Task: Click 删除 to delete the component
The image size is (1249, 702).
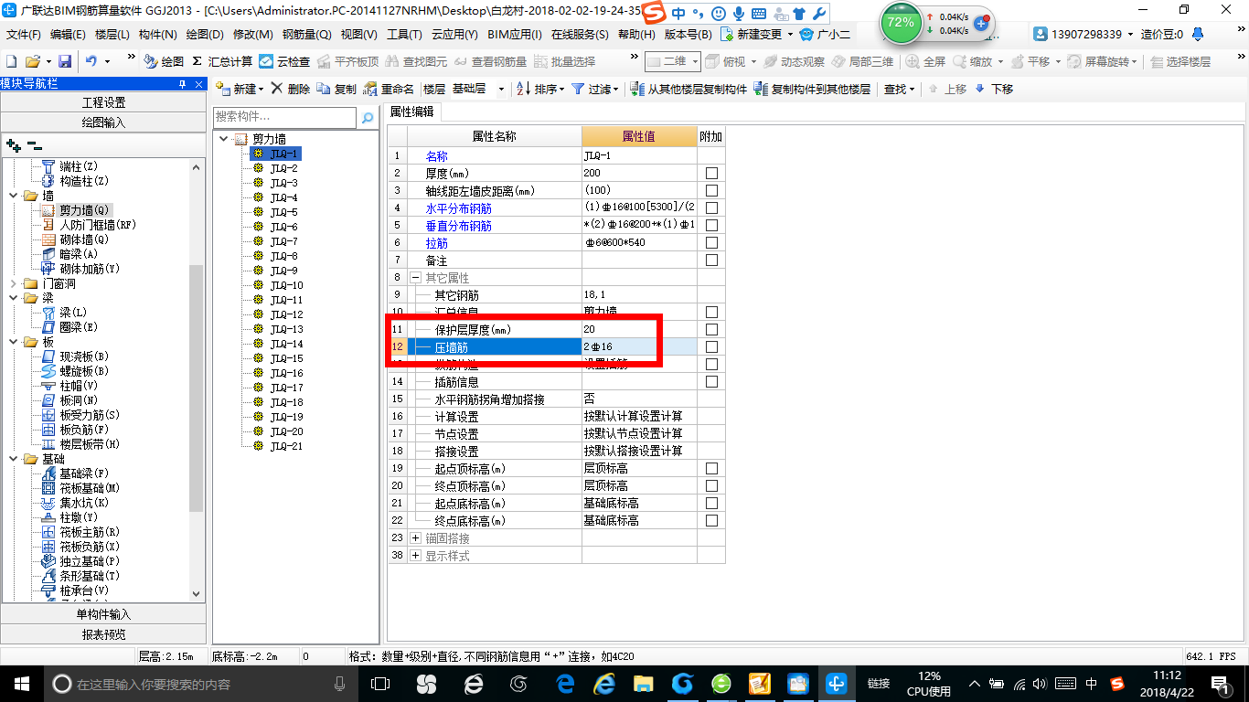Action: coord(290,89)
